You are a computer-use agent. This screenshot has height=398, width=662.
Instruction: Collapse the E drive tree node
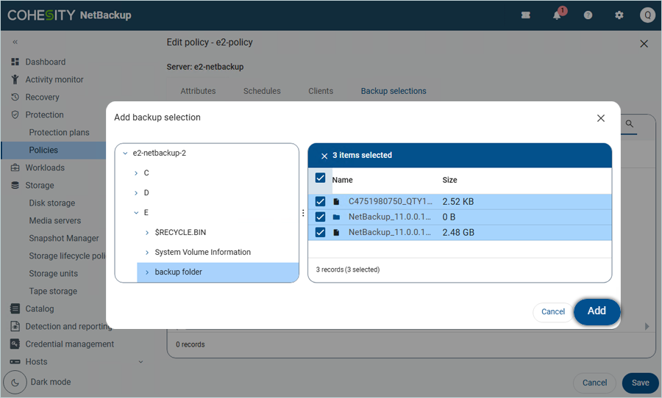tap(136, 213)
